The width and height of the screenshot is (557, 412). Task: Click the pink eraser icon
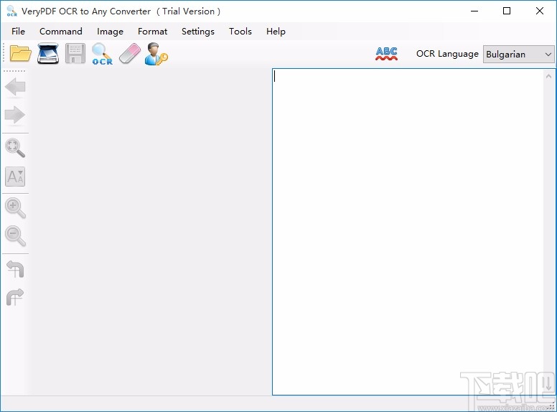click(130, 54)
